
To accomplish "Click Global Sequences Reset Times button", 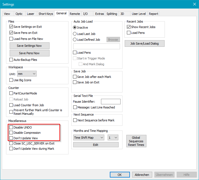I will click(136, 141).
